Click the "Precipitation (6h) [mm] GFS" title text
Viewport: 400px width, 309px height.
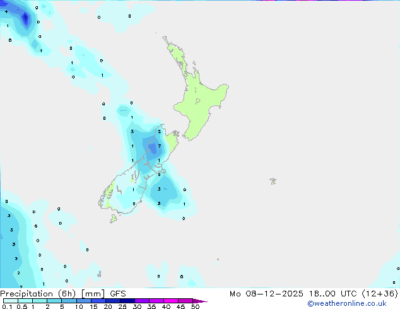[63, 294]
